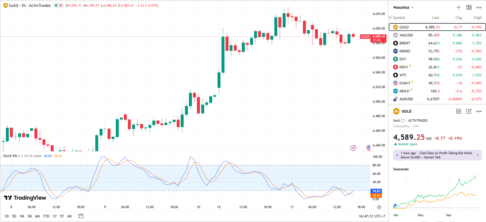Open the date range calendar icon
The image size is (486, 222).
coord(81,216)
